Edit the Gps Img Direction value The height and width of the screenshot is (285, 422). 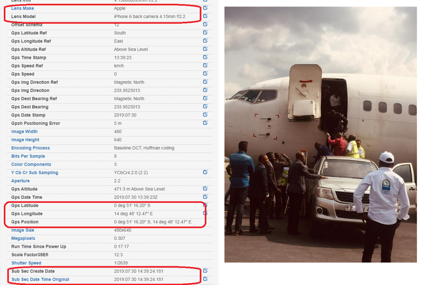point(205,90)
